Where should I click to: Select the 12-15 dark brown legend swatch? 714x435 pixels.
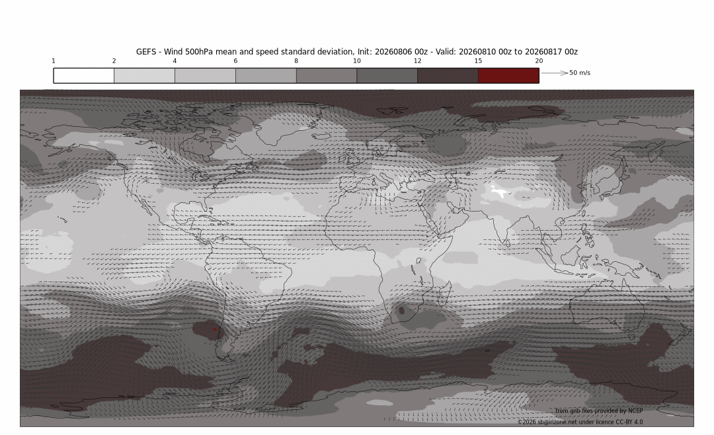pyautogui.click(x=448, y=75)
